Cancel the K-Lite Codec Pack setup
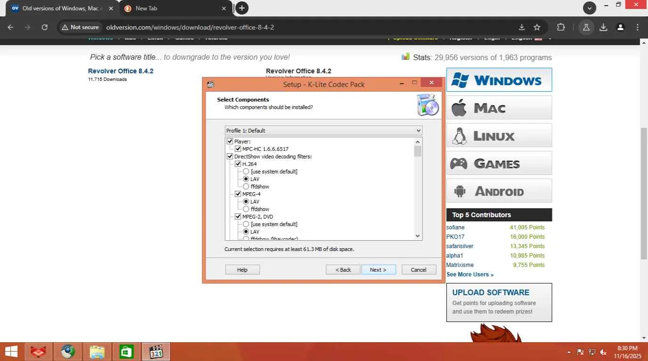Viewport: 648px width, 361px height. [x=419, y=270]
